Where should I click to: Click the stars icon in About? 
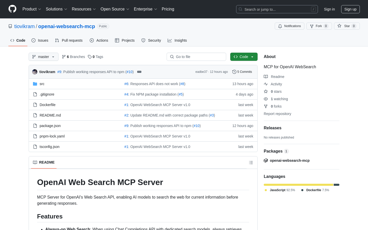click(x=266, y=91)
